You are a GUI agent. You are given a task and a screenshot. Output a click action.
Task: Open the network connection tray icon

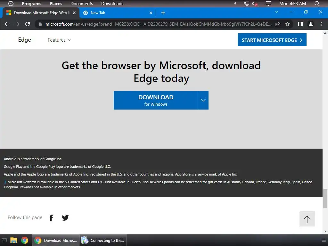click(x=247, y=4)
